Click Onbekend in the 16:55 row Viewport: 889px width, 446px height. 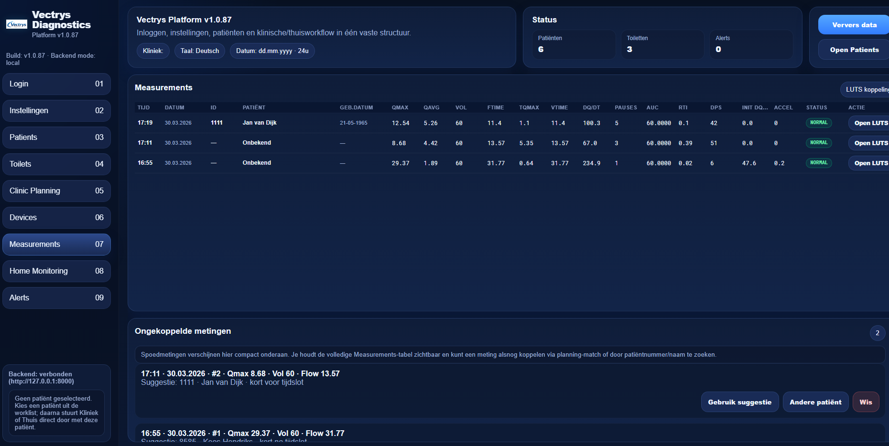[257, 163]
